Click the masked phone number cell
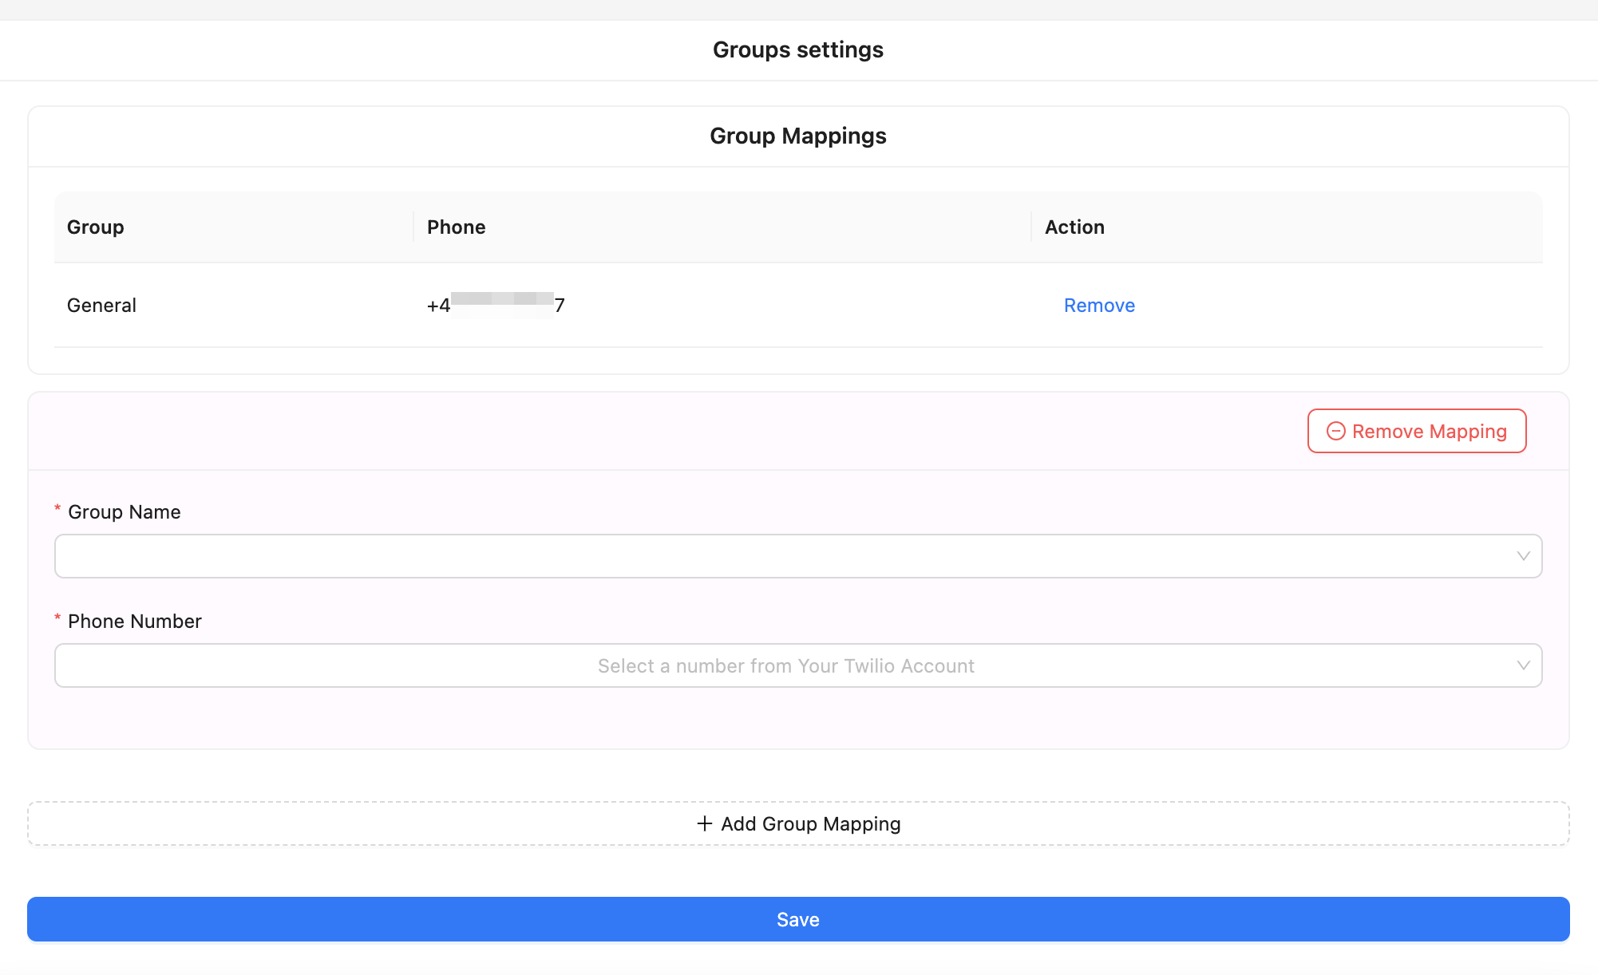 pyautogui.click(x=496, y=306)
